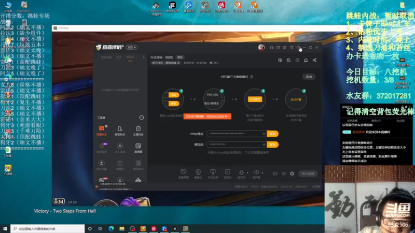Click the YY语音 desktop icon
The width and height of the screenshot is (415, 233).
coord(8,170)
